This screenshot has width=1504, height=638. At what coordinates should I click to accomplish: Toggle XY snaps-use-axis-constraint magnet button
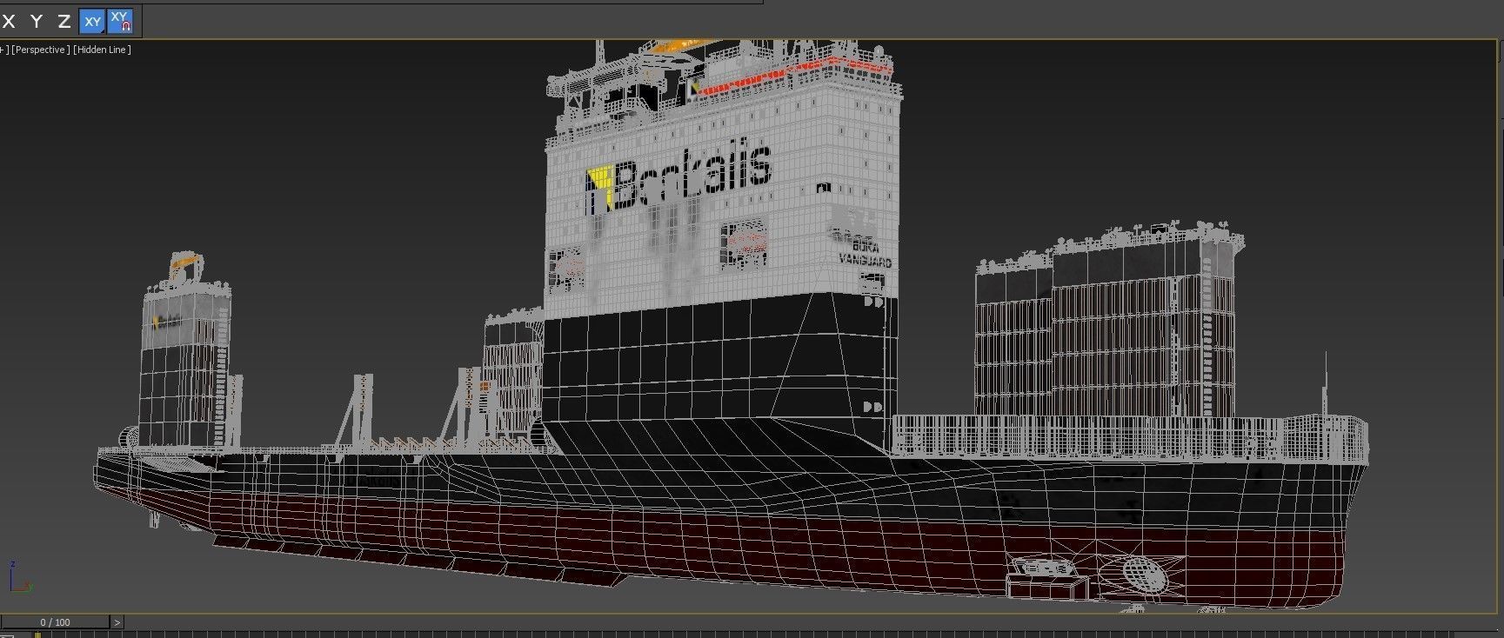coord(120,21)
